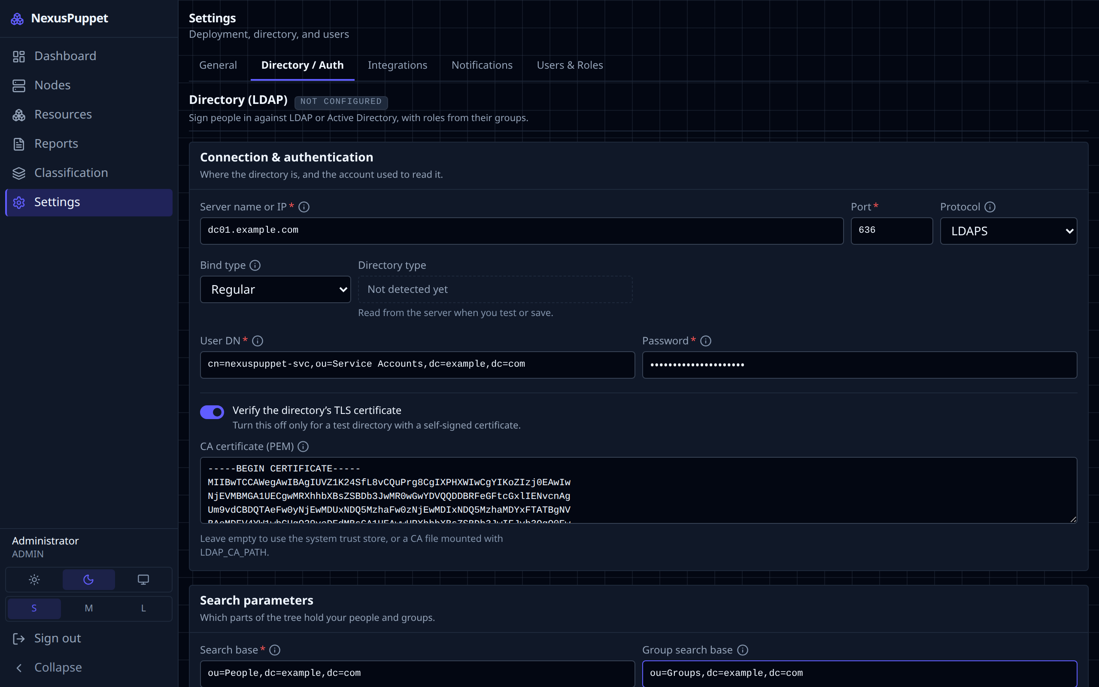Click the Password input field
Viewport: 1099px width, 687px height.
pyautogui.click(x=859, y=365)
